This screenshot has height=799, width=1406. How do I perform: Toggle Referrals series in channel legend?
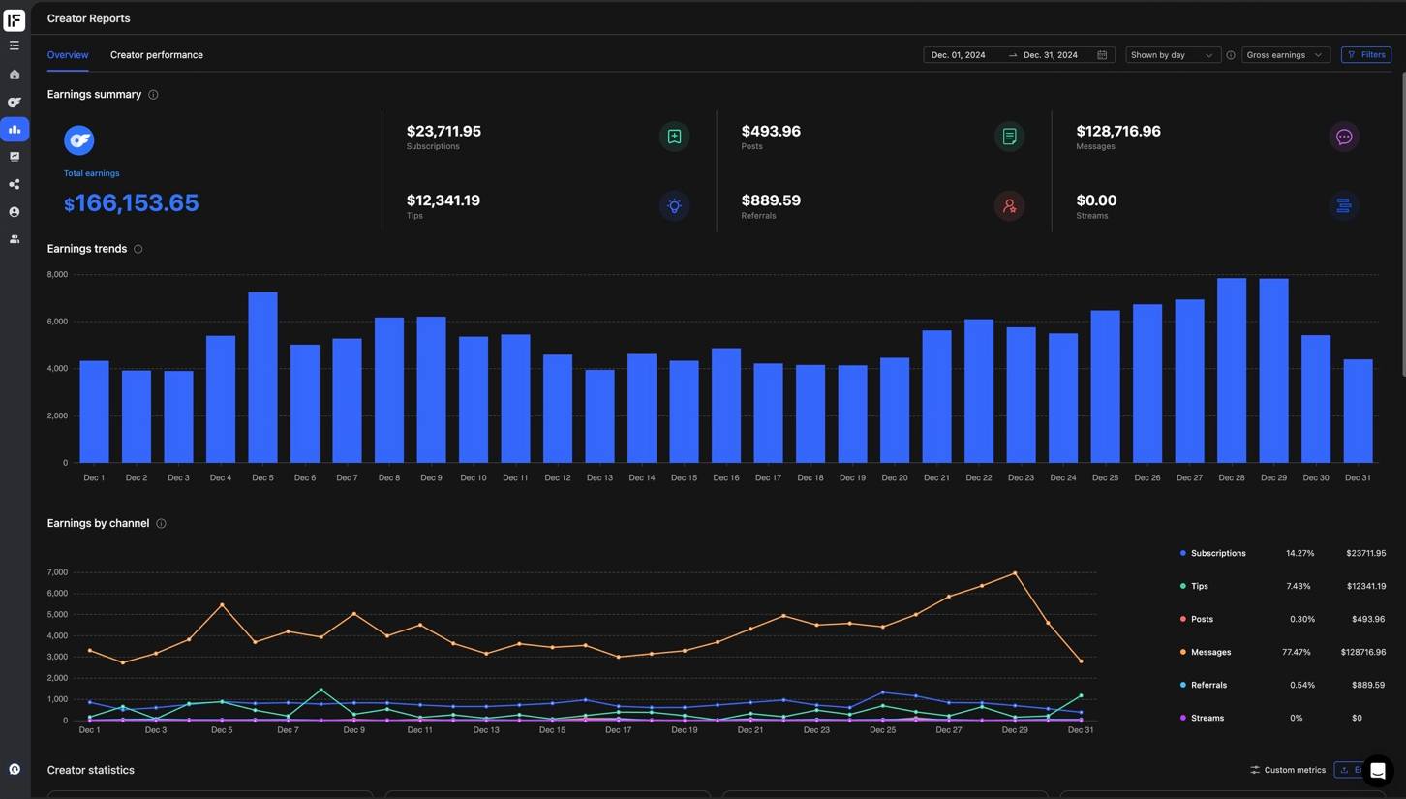[1204, 686]
